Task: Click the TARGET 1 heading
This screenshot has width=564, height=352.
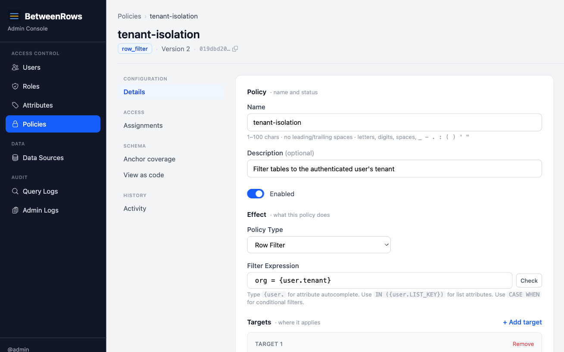Action: (269, 344)
